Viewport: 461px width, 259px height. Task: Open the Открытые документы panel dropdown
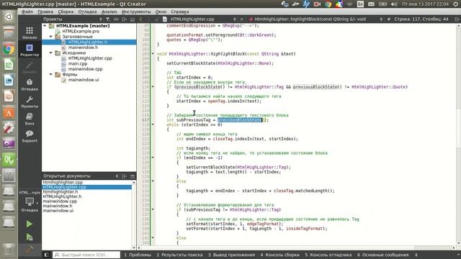[x=81, y=176]
